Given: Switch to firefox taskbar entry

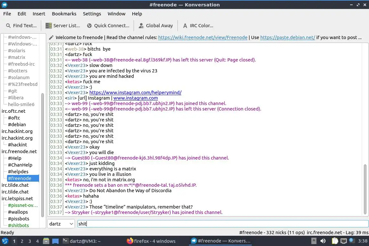Looking at the screenshot, I should pyautogui.click(x=151, y=241).
